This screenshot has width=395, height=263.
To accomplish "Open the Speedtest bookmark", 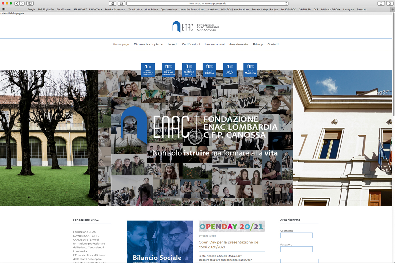I will point(212,9).
